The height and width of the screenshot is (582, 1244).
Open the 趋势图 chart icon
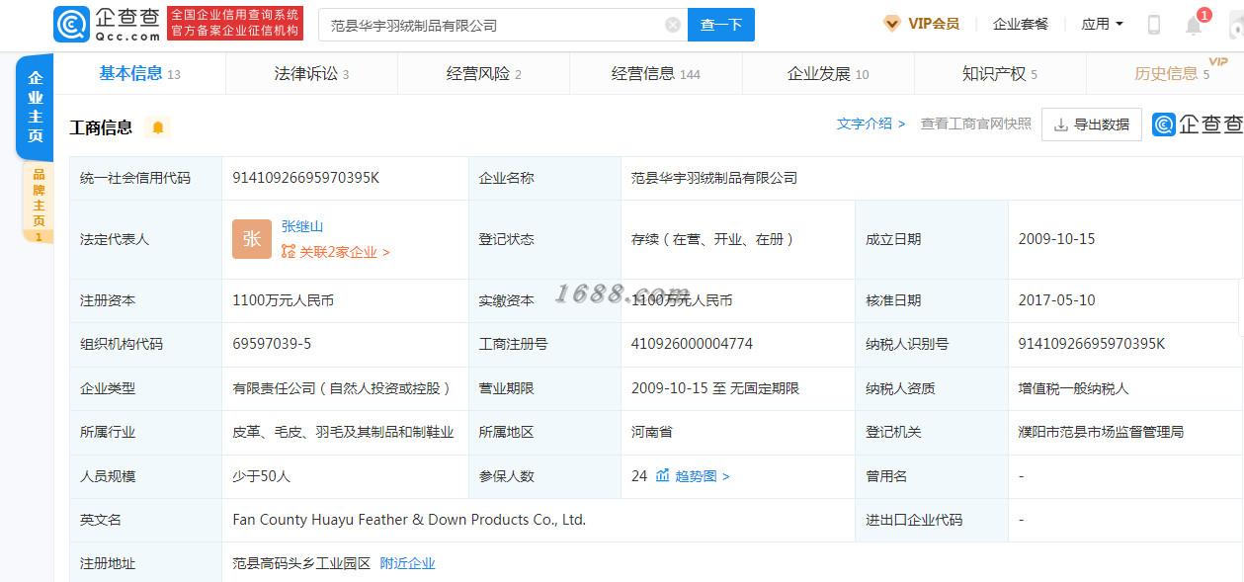tap(662, 476)
